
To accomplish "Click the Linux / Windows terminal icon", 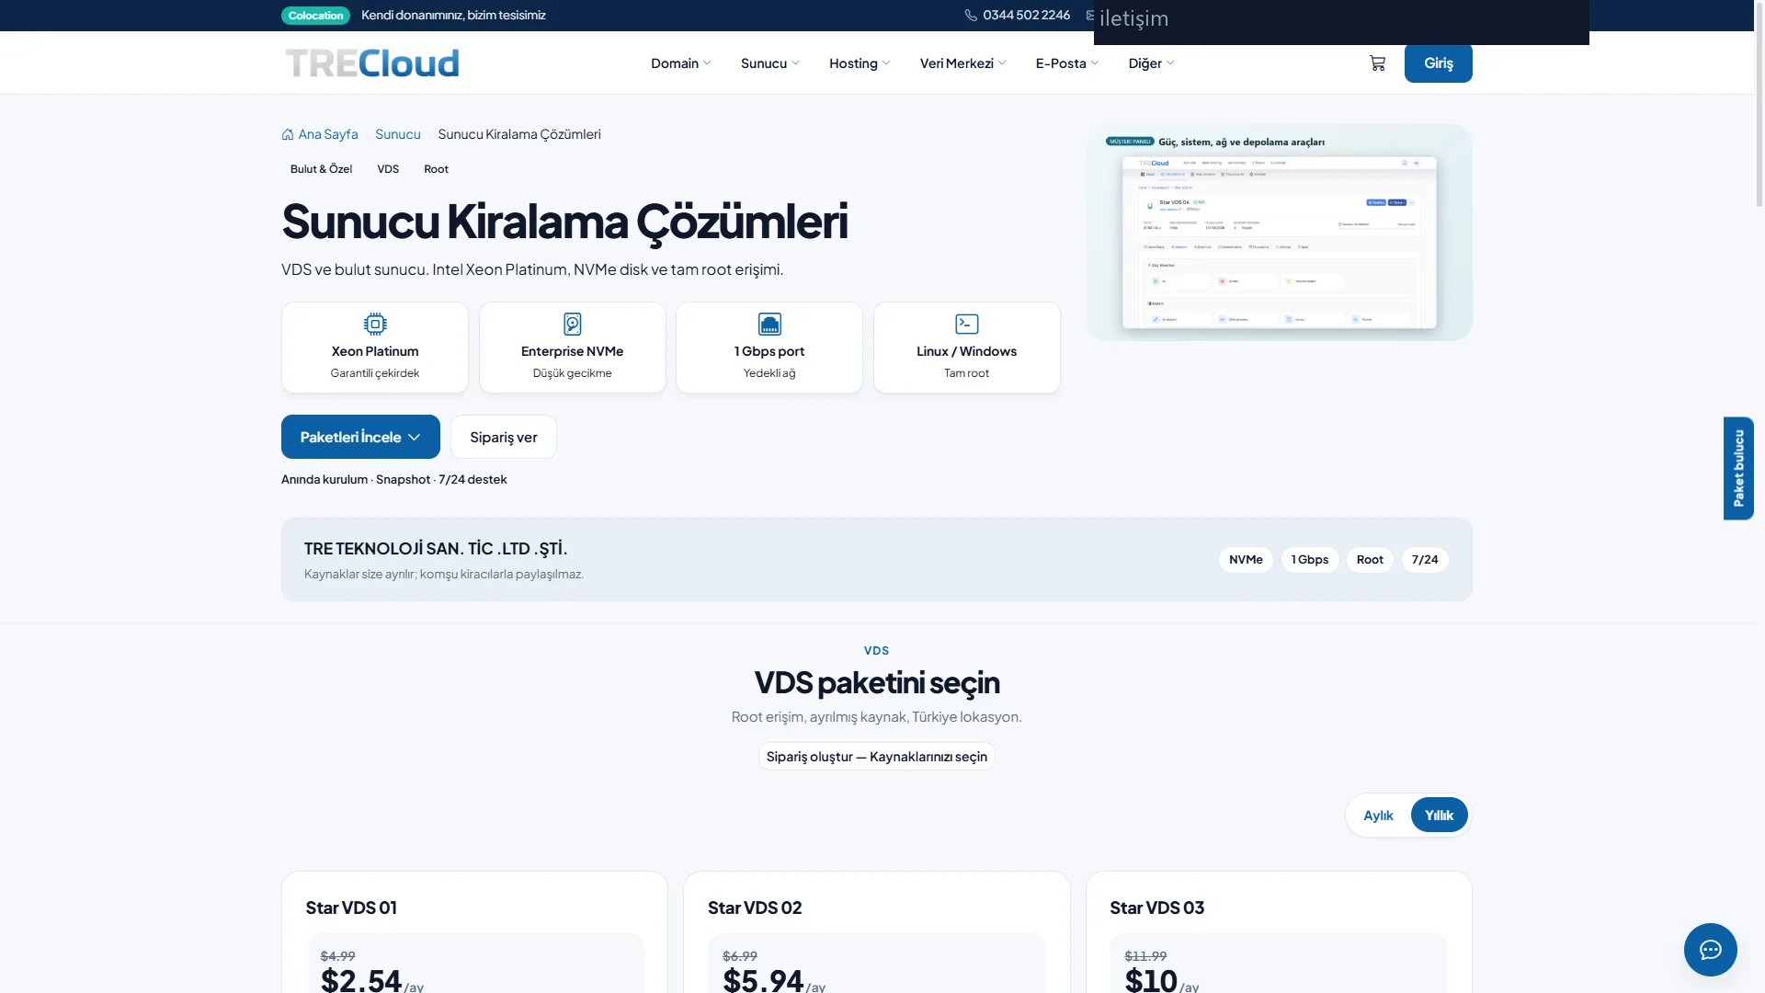I will (x=967, y=324).
